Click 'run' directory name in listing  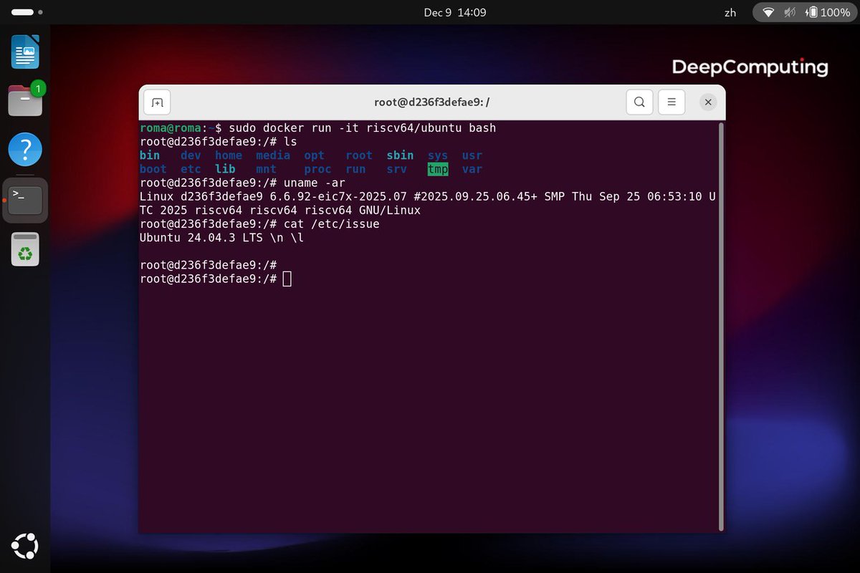[355, 169]
